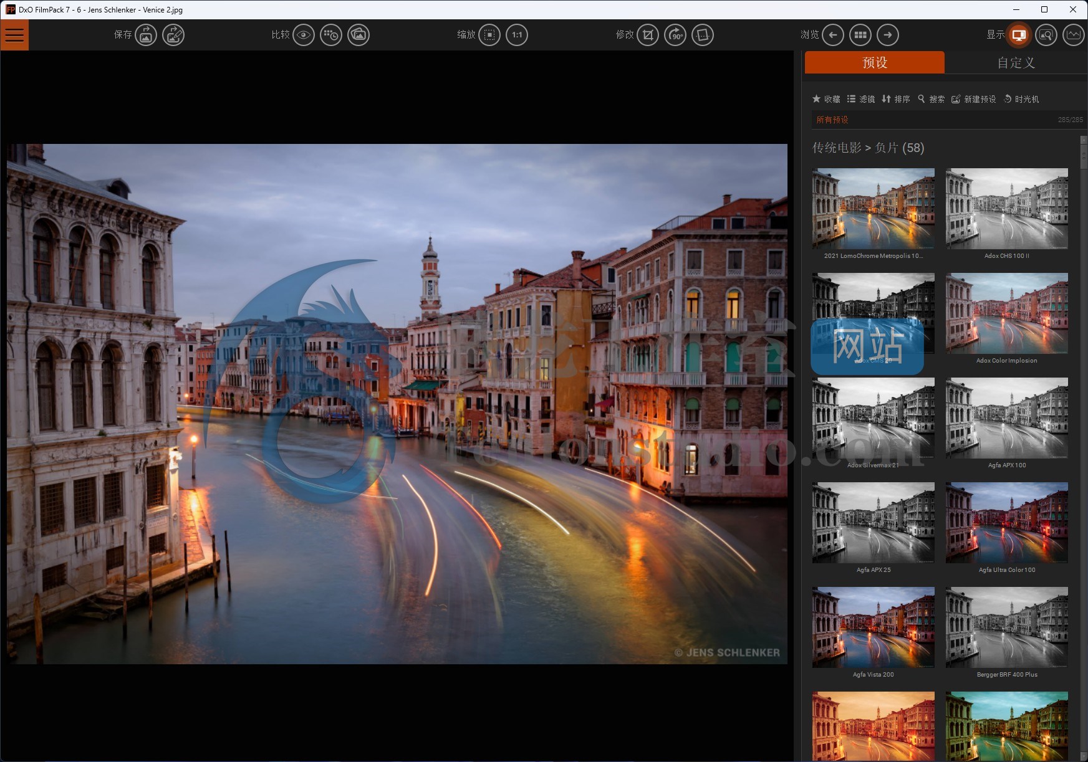Click the preset panel vertical scrollbar
The width and height of the screenshot is (1088, 762).
click(x=1084, y=449)
